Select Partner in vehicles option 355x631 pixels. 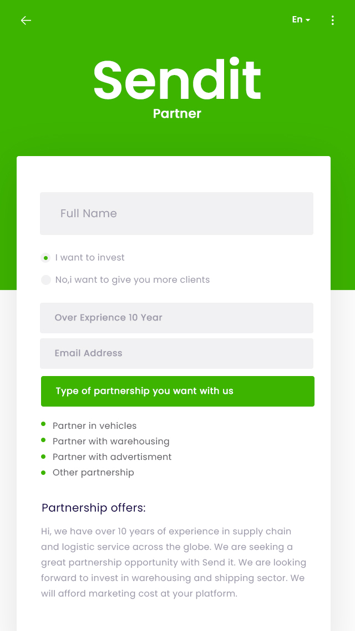(94, 426)
